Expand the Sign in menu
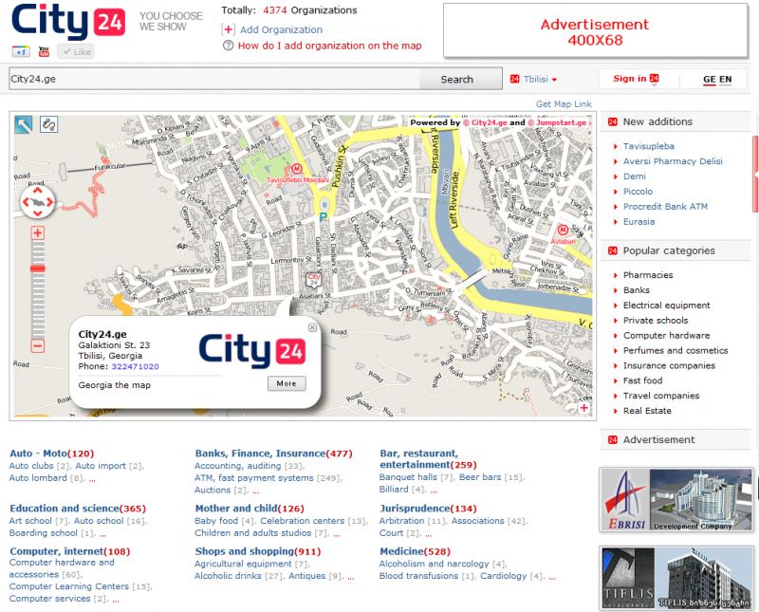This screenshot has height=612, width=759. [x=636, y=79]
